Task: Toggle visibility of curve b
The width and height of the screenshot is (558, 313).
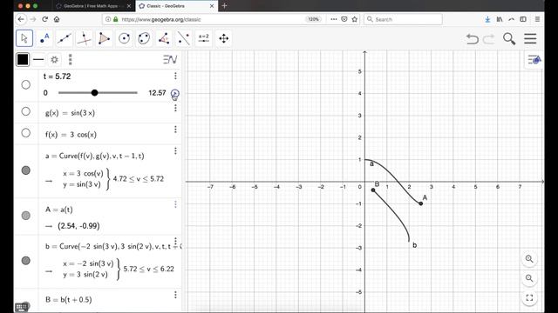Action: (x=25, y=261)
